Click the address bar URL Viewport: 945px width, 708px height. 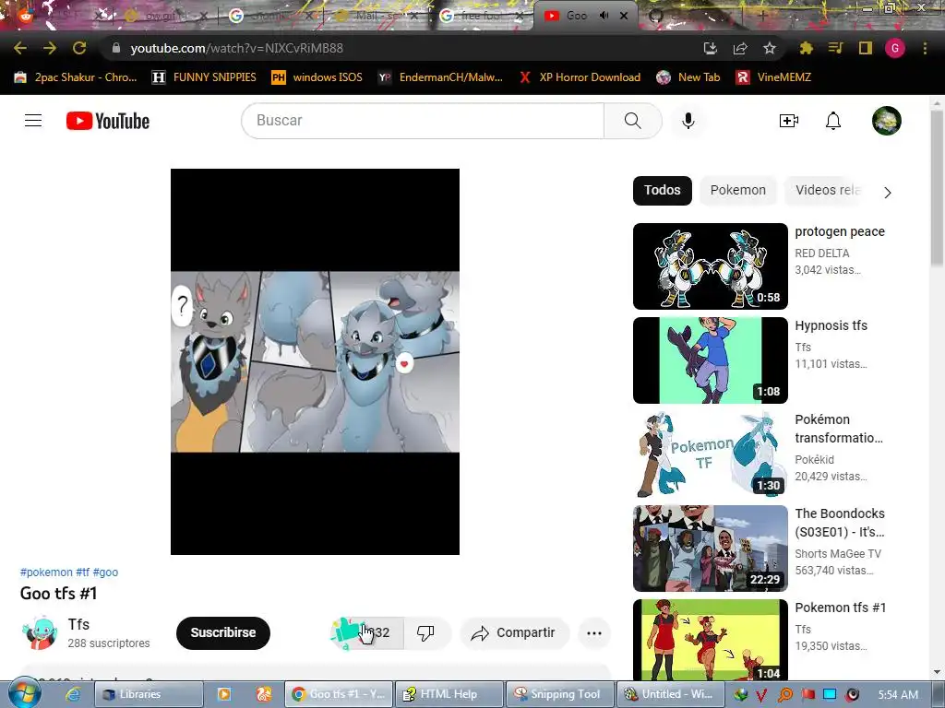236,48
